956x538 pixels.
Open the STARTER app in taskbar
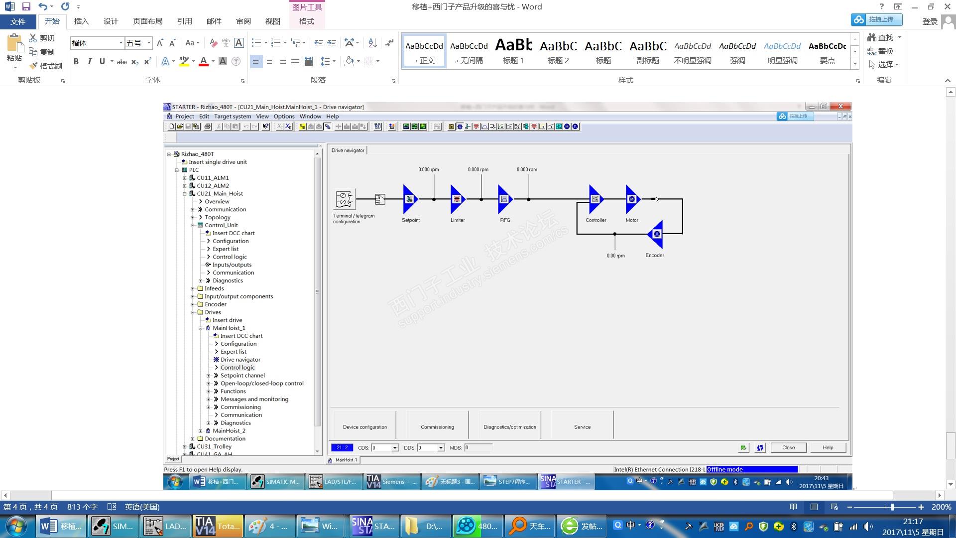pyautogui.click(x=374, y=526)
